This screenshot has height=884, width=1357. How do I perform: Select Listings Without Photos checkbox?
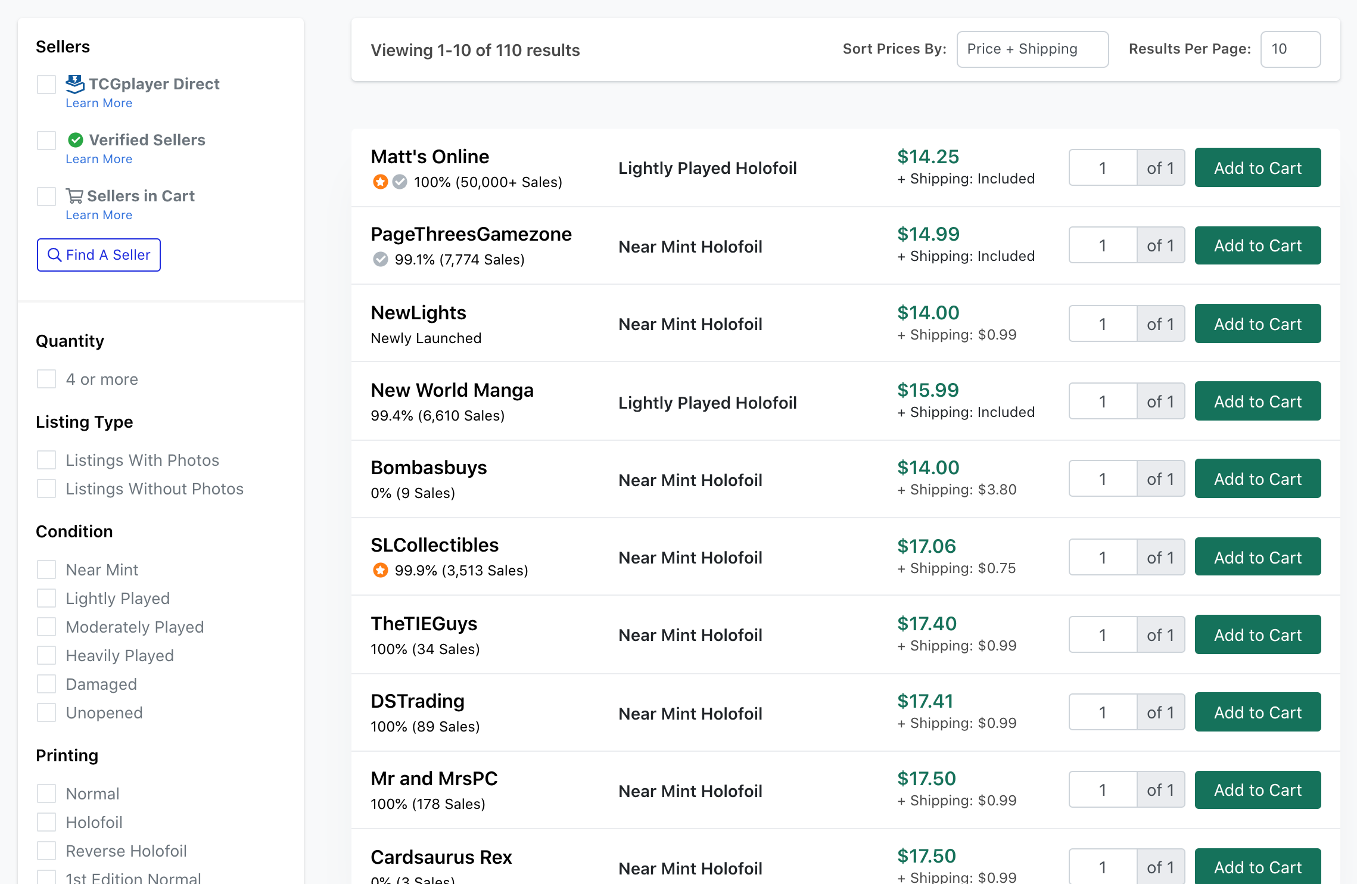46,488
